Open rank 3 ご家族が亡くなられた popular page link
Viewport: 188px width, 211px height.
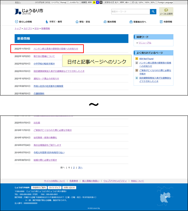(155, 72)
